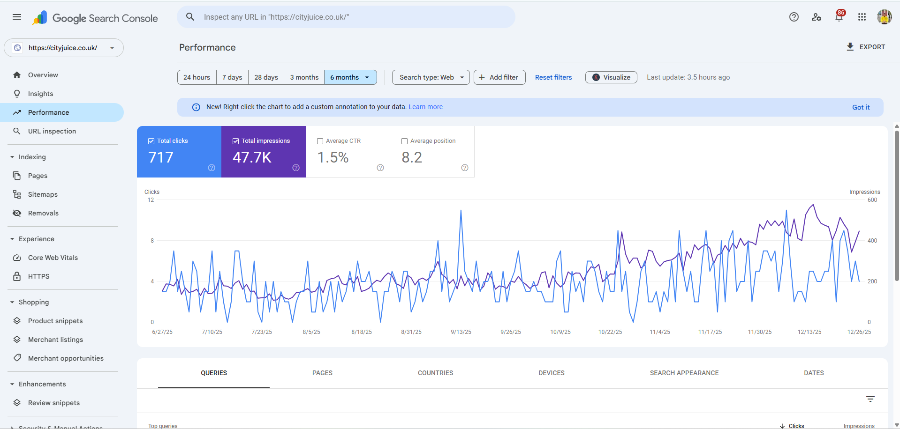Open Merchant listings report
Screen dimensions: 900x429
coord(55,339)
